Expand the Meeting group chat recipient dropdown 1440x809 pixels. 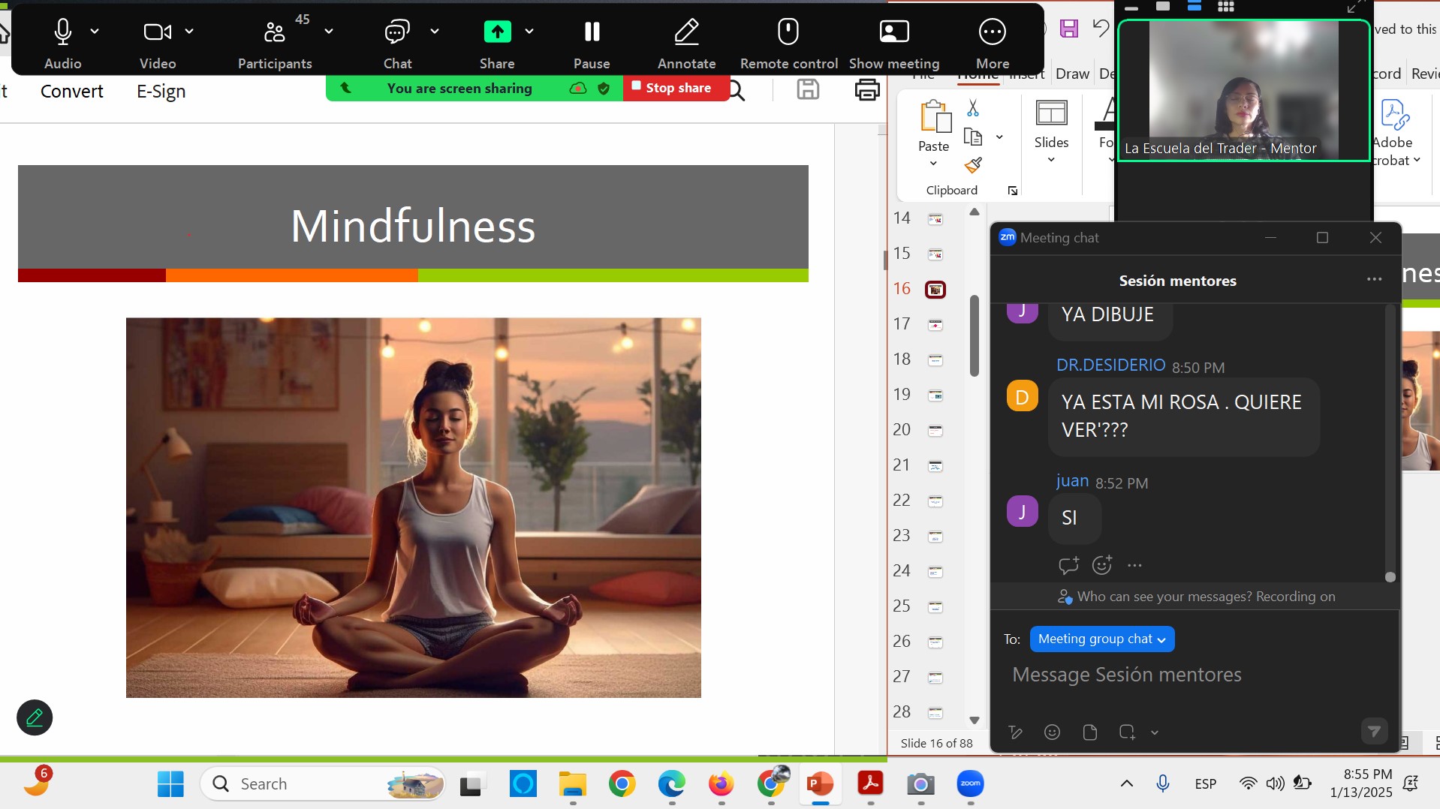click(x=1101, y=639)
